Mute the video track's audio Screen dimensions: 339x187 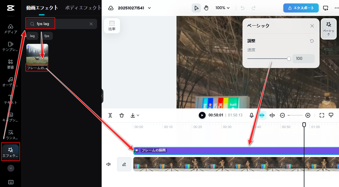pos(108,164)
